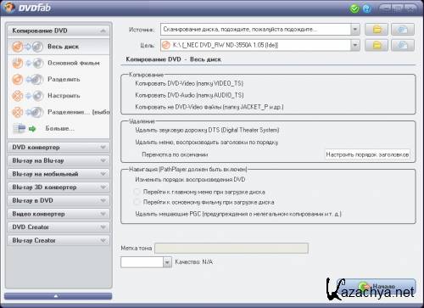Open help via the blue question icon

(x=367, y=8)
